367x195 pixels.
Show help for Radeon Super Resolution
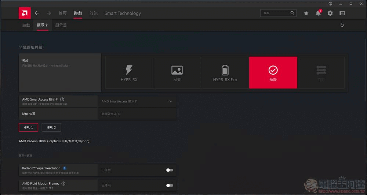point(65,168)
